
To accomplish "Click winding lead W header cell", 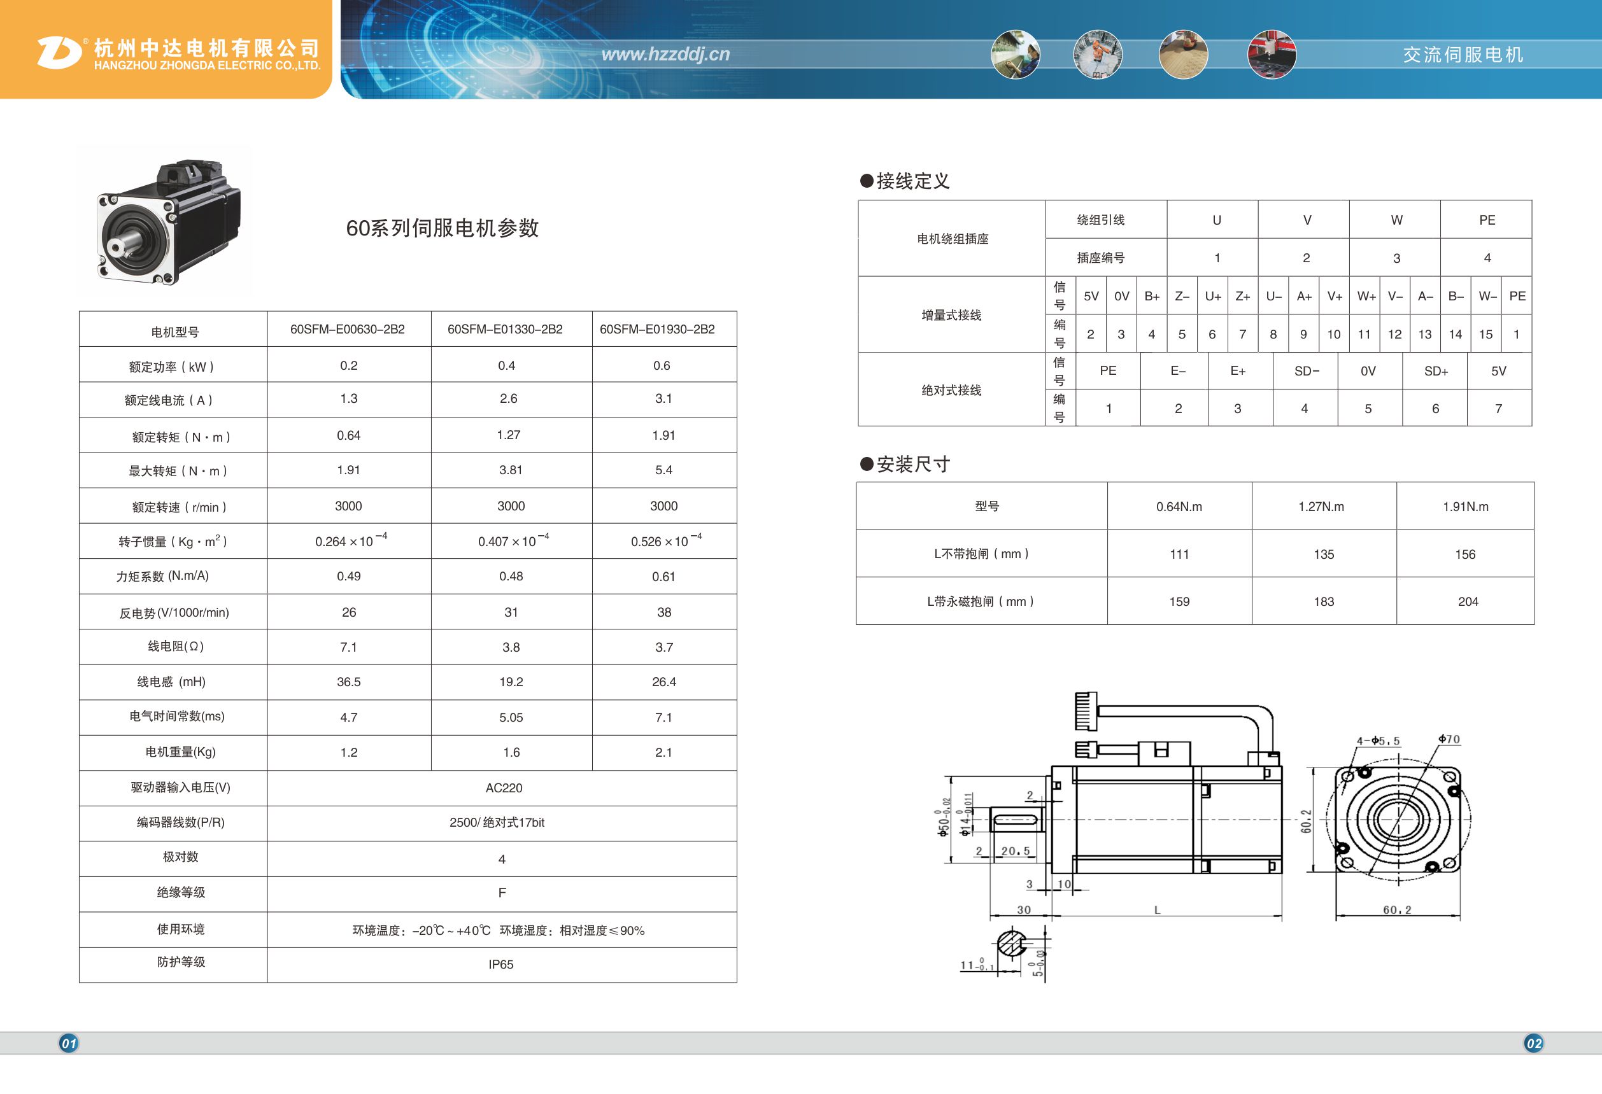I will coord(1395,220).
